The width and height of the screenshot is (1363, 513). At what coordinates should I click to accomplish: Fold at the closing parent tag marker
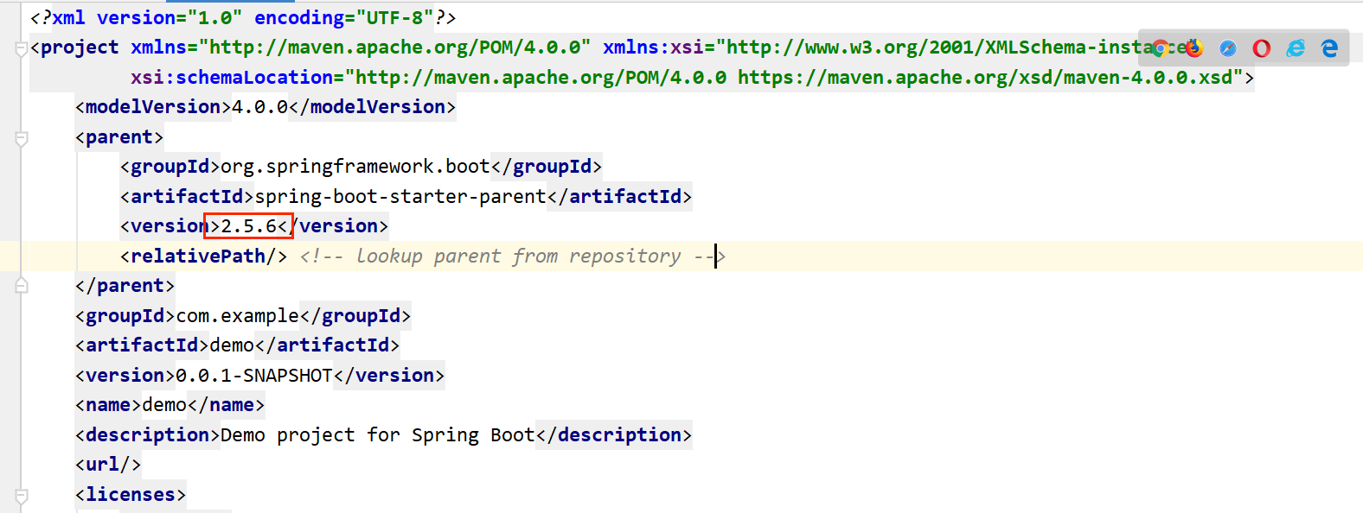tap(22, 285)
